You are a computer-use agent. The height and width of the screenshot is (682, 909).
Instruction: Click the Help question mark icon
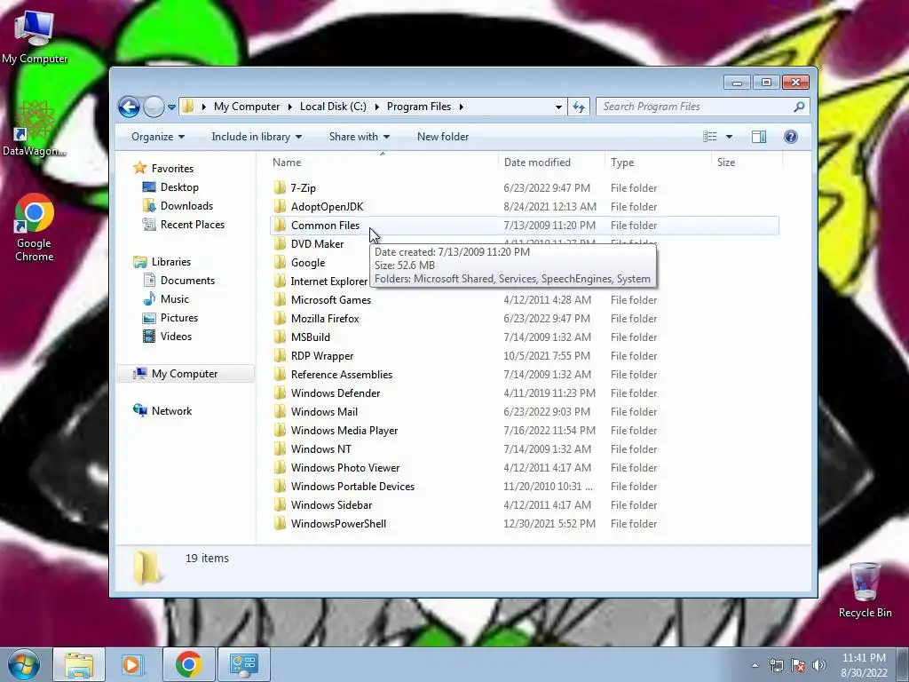(x=791, y=137)
